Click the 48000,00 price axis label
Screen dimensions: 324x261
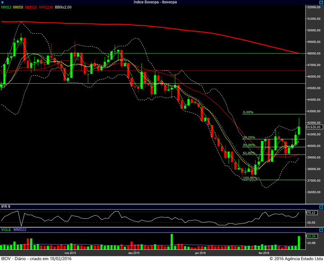point(314,53)
